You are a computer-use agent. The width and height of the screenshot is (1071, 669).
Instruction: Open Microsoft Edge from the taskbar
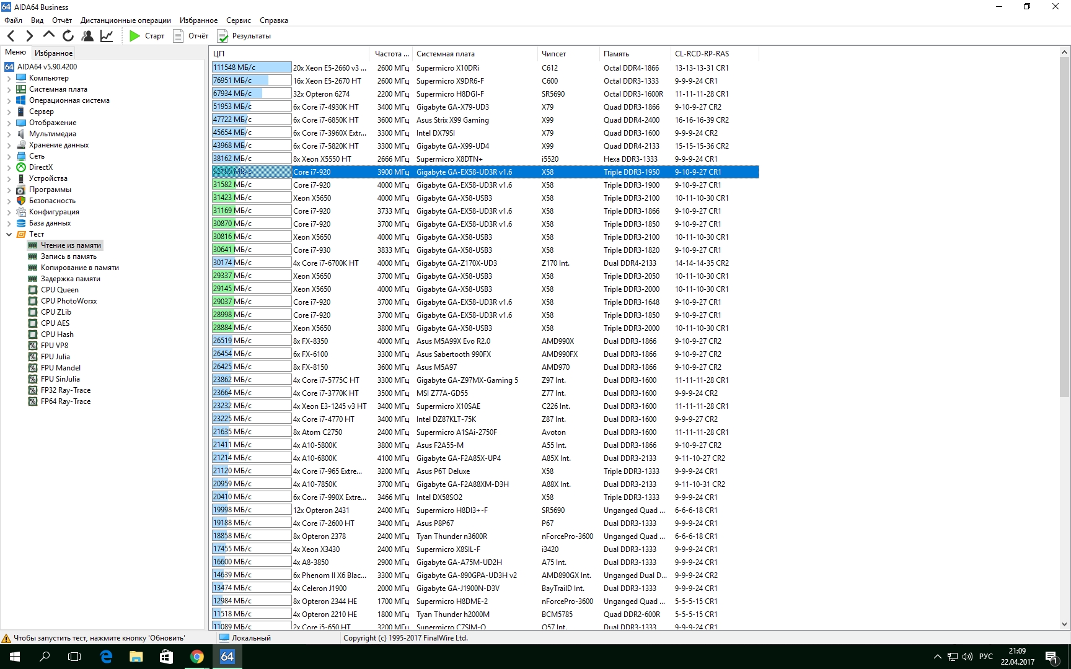pyautogui.click(x=106, y=657)
